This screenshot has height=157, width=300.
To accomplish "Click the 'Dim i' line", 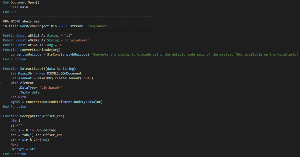I will [x=15, y=121].
